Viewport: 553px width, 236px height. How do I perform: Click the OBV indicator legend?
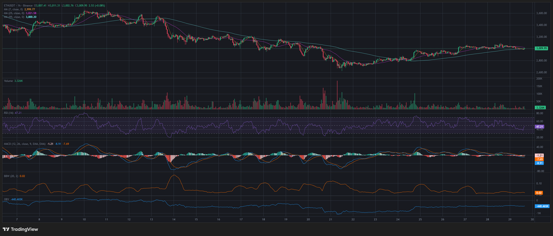pos(6,199)
